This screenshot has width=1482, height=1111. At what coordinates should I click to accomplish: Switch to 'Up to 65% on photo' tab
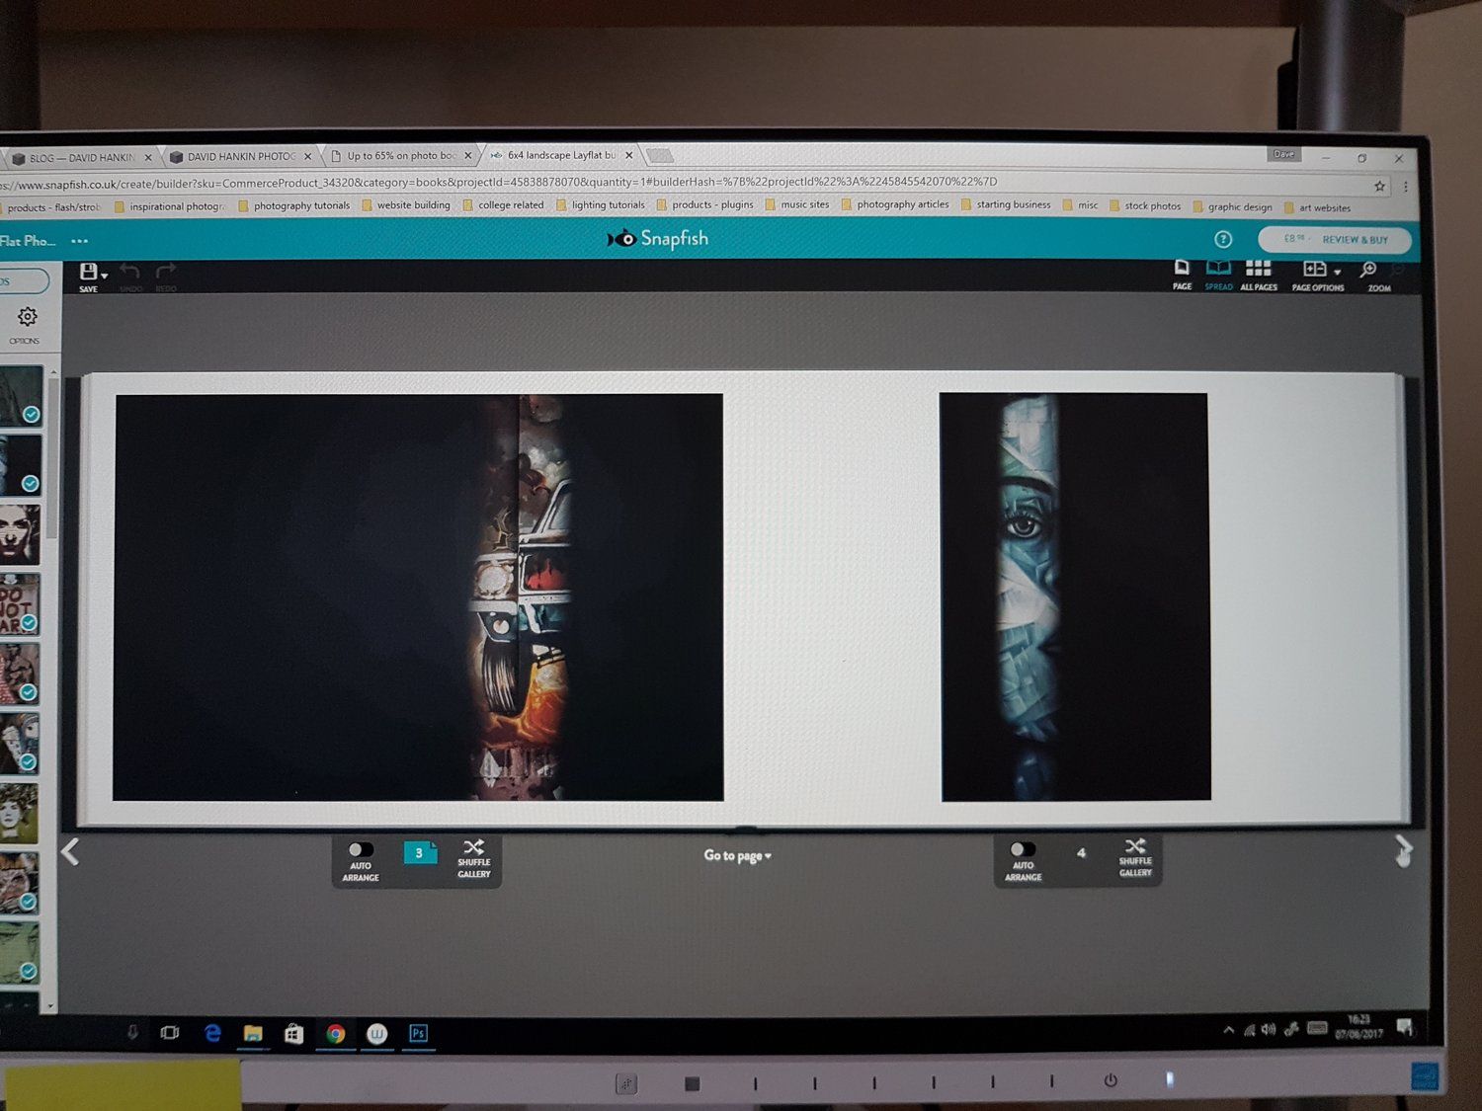coord(400,156)
